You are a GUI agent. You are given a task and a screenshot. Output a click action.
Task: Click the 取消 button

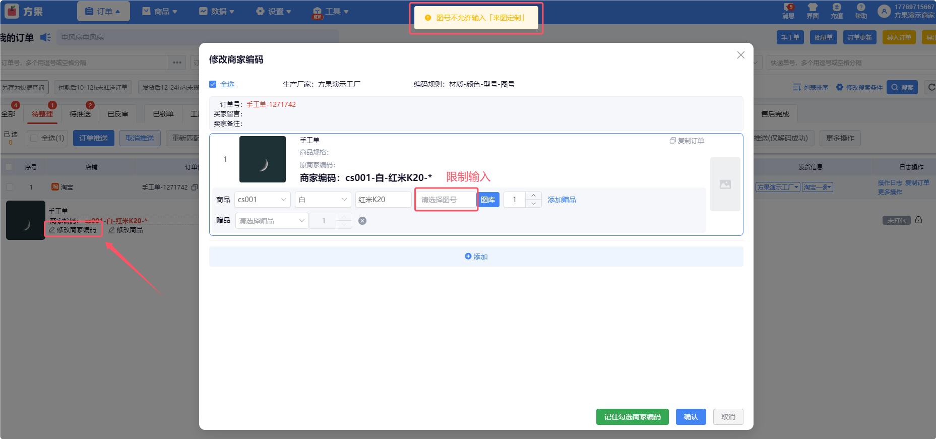pos(728,417)
